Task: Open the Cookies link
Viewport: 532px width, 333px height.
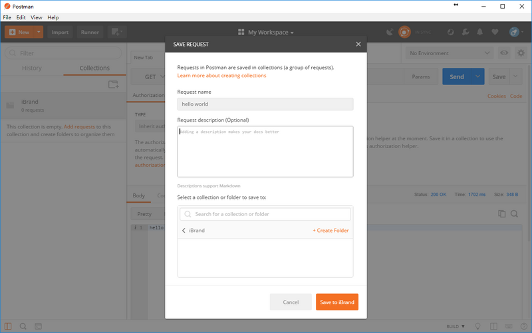Action: (x=496, y=96)
